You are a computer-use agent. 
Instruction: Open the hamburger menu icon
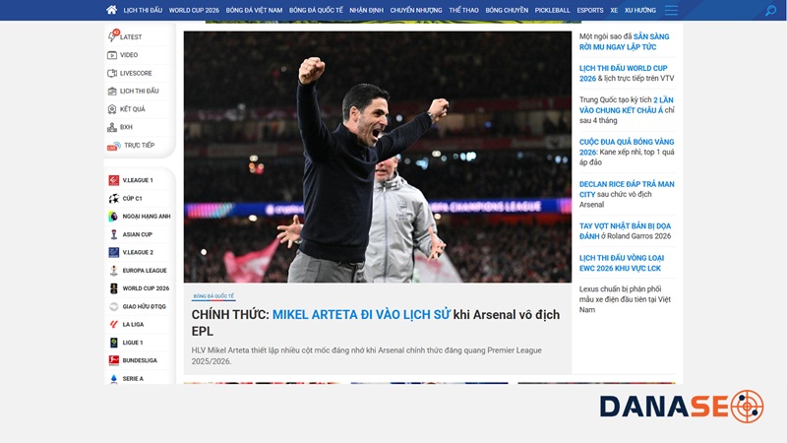point(671,10)
